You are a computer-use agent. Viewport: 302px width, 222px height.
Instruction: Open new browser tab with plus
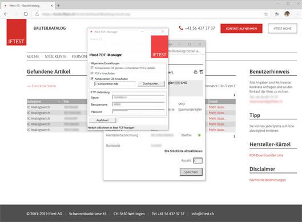point(59,6)
